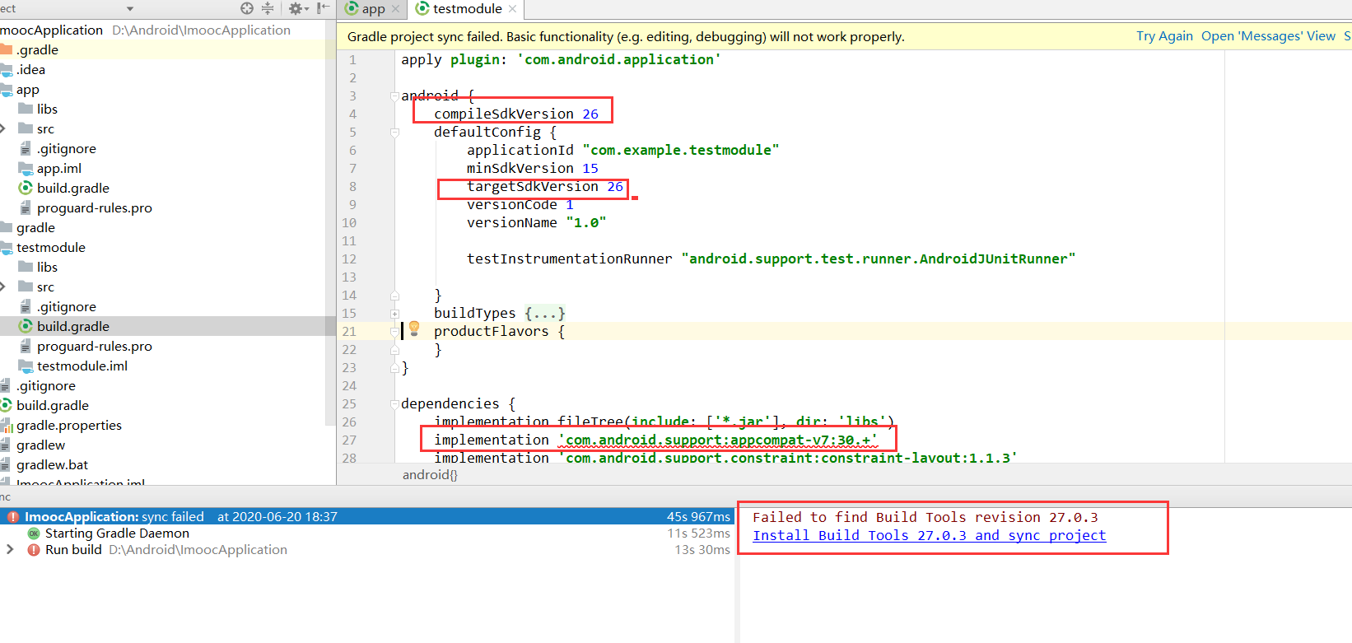Open gradle.properties file

point(68,425)
